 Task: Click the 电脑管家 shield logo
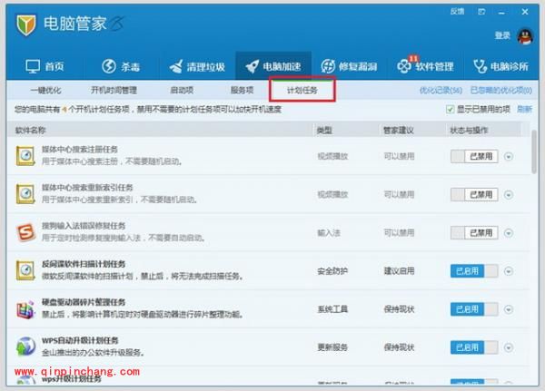point(26,24)
